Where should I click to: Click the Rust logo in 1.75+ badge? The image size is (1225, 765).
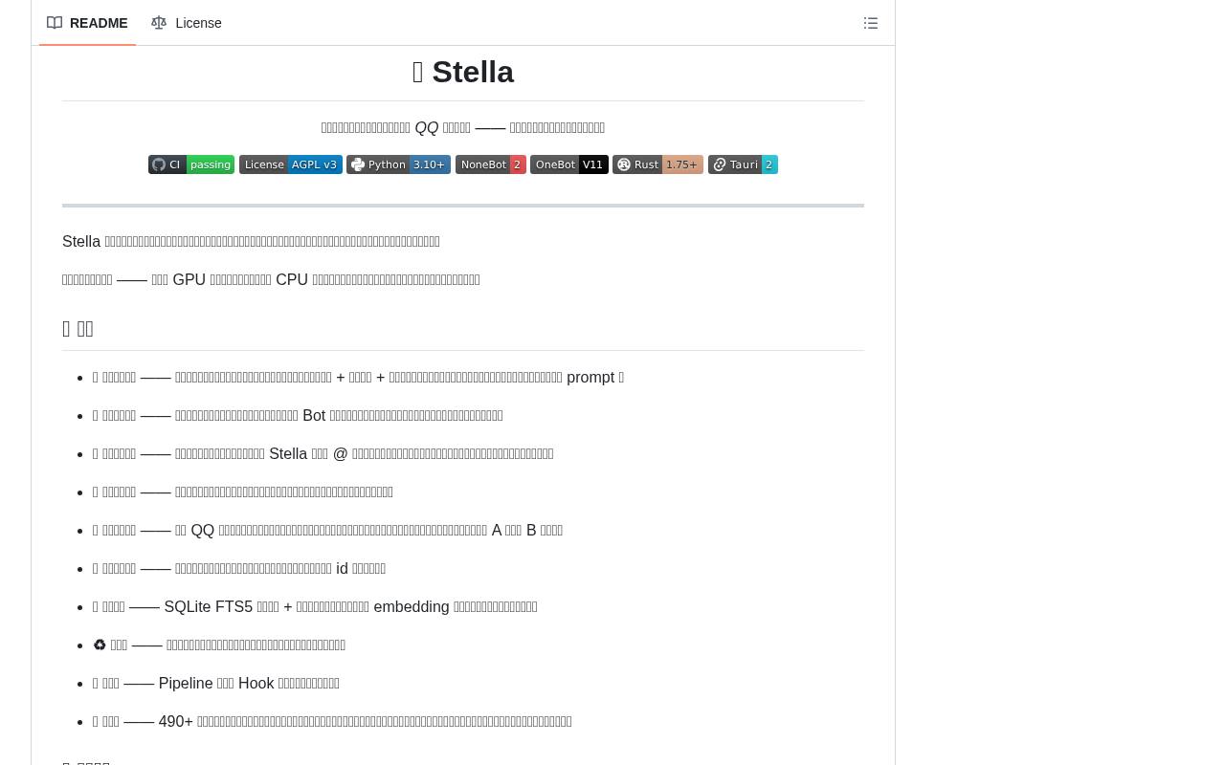pos(624,164)
